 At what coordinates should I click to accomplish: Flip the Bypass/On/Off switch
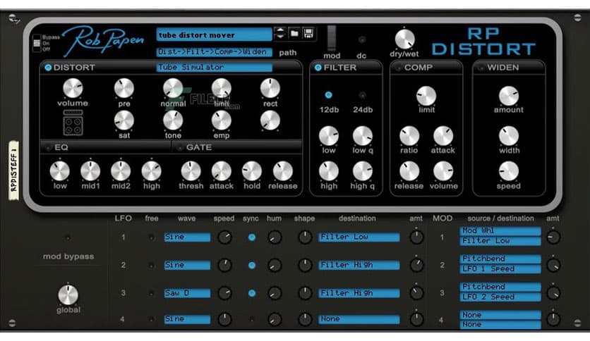click(x=37, y=43)
